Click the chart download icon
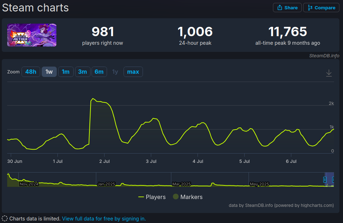The height and width of the screenshot is (223, 343). (329, 73)
